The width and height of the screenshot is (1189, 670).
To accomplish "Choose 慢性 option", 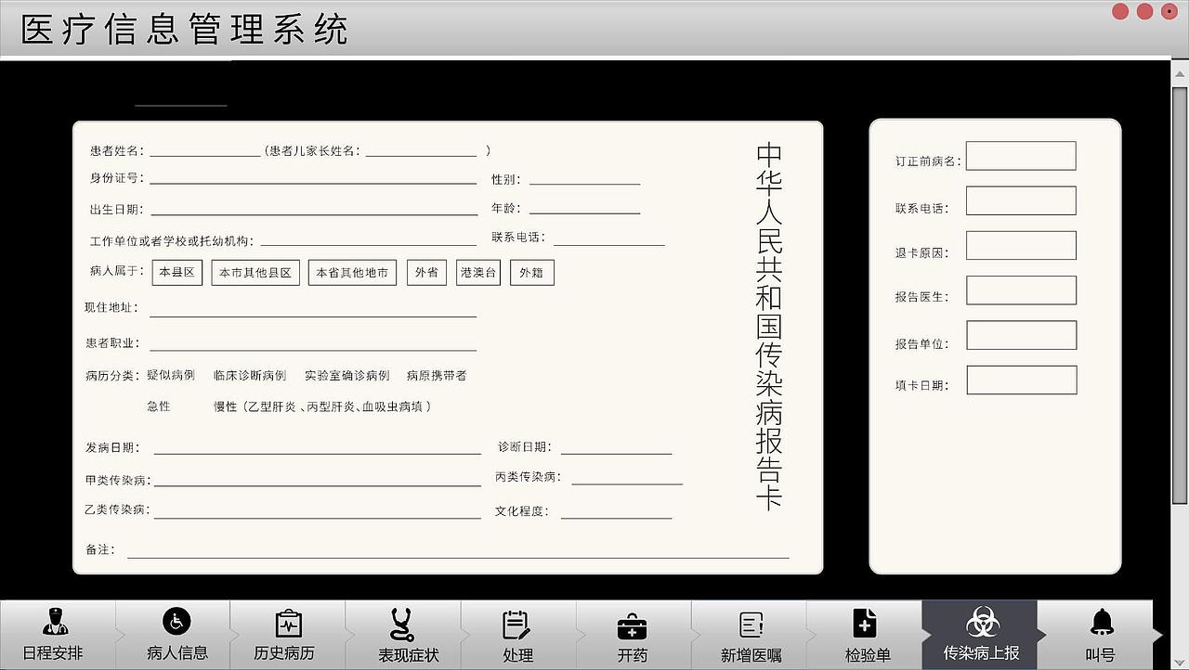I will pos(226,406).
